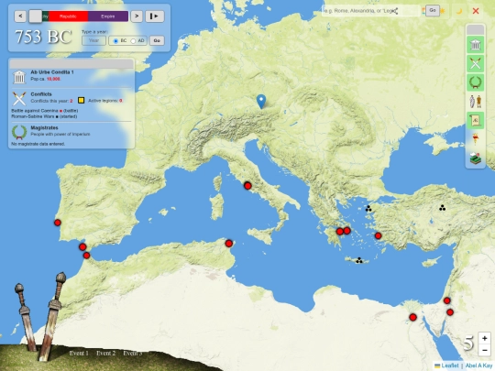The width and height of the screenshot is (495, 371).
Task: Click the red marker at Carthage
Action: click(229, 244)
